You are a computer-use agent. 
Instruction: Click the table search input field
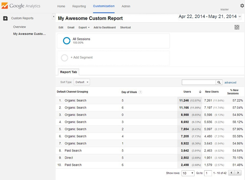point(199,82)
